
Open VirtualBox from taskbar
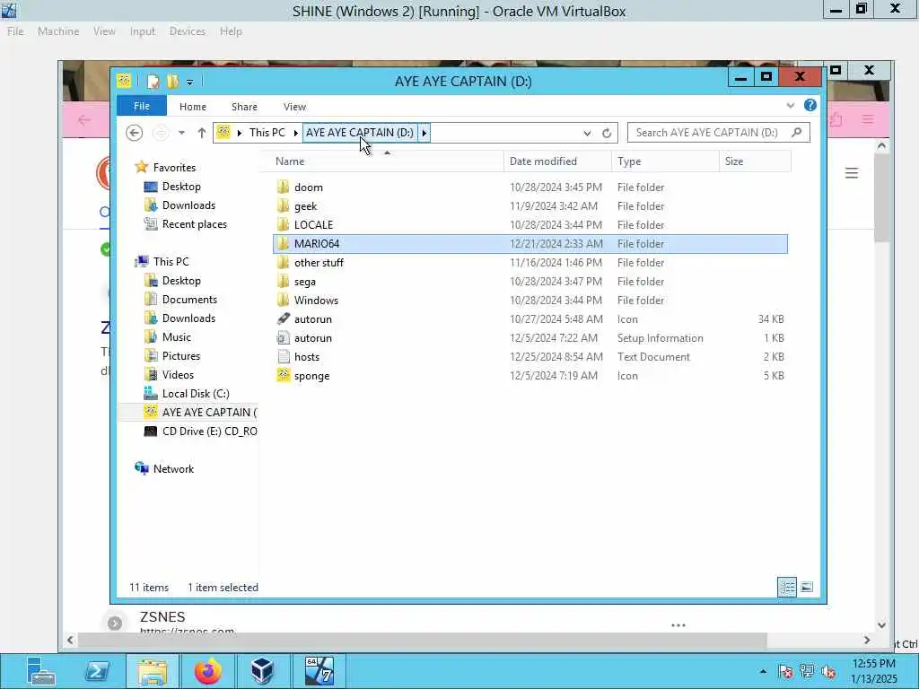pos(263,671)
